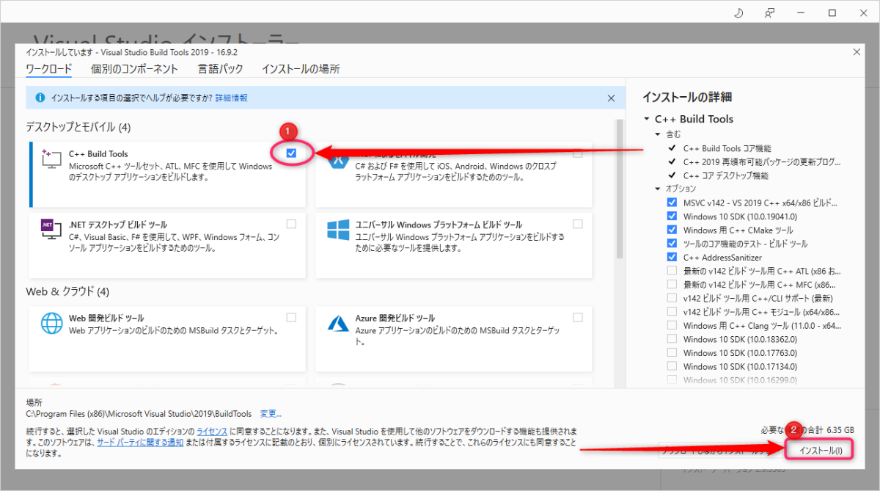The image size is (880, 491).
Task: Check Windows 10 SDK (10.0.17134.0) option
Action: 672,365
